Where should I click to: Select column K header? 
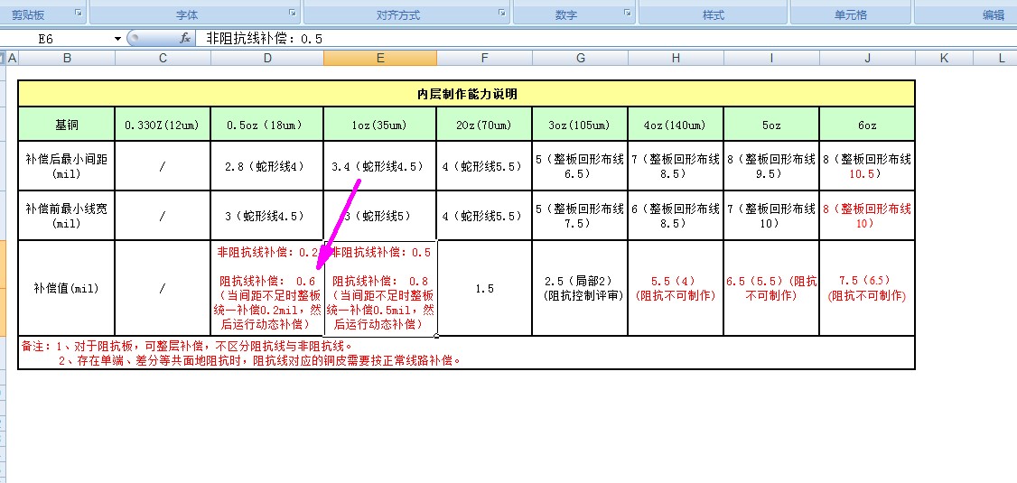pyautogui.click(x=945, y=59)
